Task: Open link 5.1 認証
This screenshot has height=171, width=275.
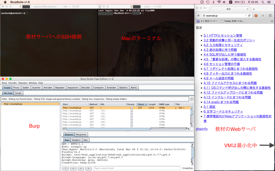Action: point(209,107)
